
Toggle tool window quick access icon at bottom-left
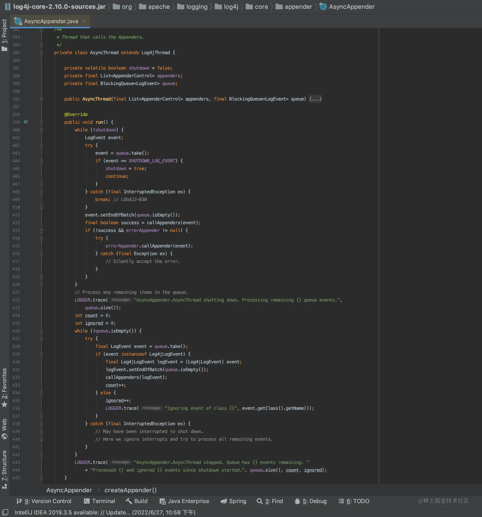[5, 512]
